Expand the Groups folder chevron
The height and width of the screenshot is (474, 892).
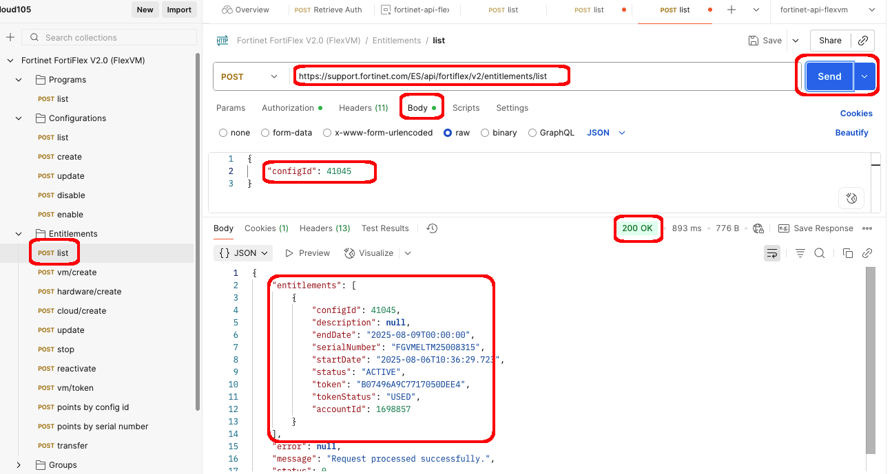[19, 465]
